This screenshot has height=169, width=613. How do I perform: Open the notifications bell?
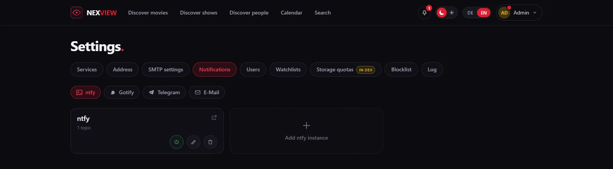pos(425,13)
